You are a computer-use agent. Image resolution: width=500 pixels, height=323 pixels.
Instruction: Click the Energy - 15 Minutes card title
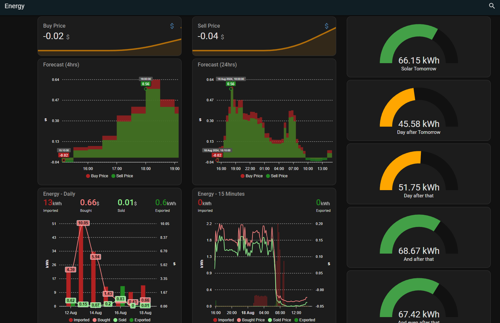221,194
